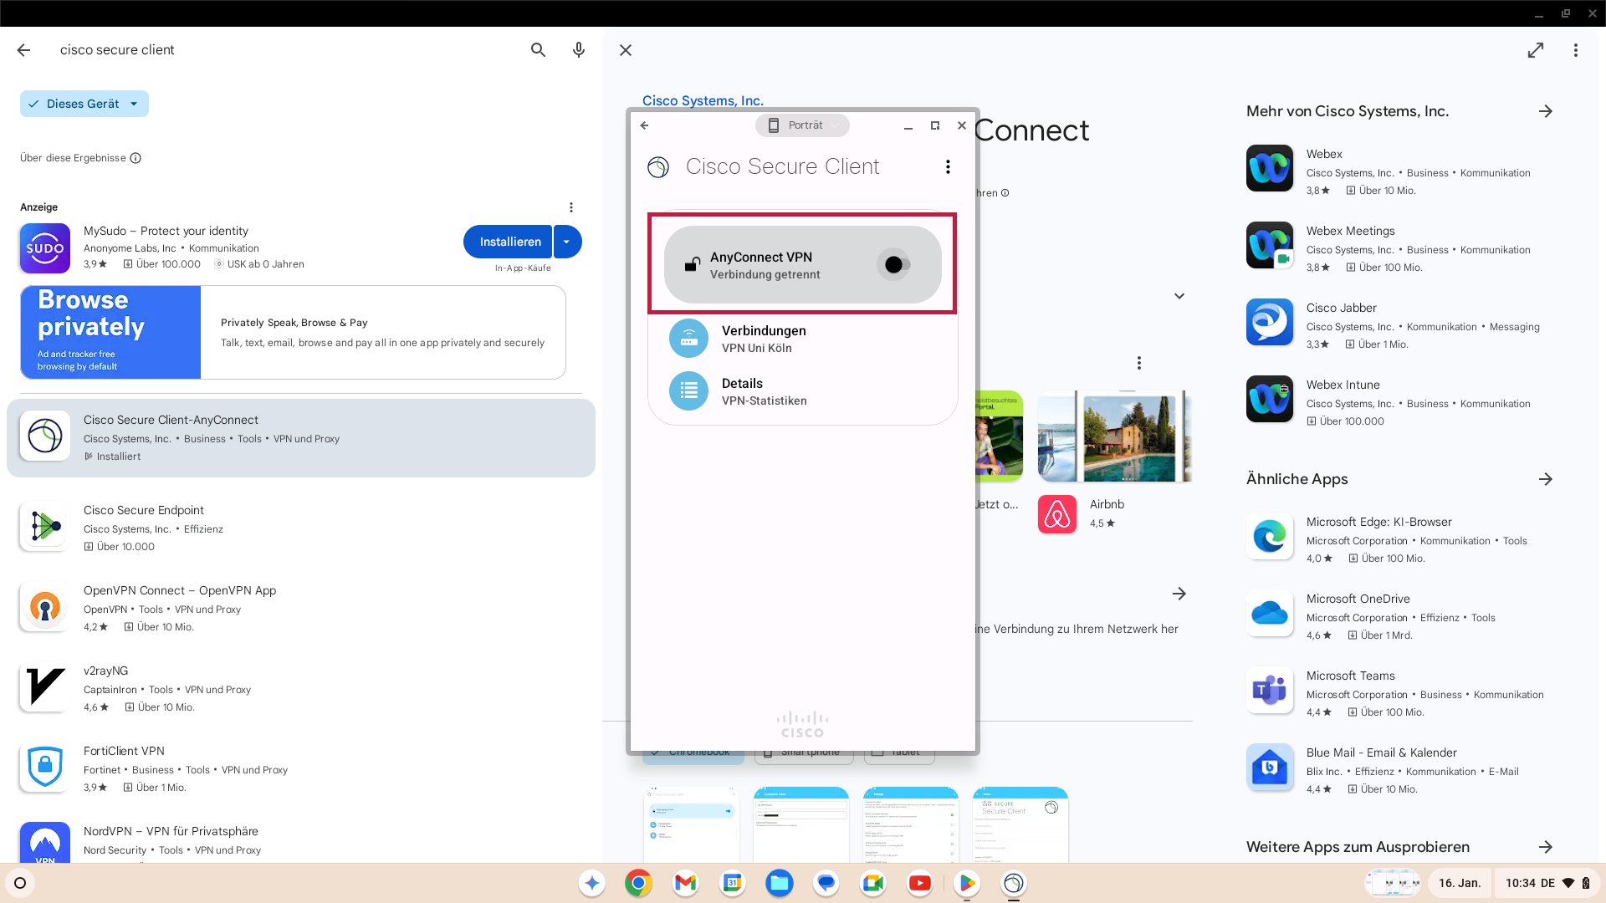Open status tray with clock 10:34

click(x=1547, y=883)
